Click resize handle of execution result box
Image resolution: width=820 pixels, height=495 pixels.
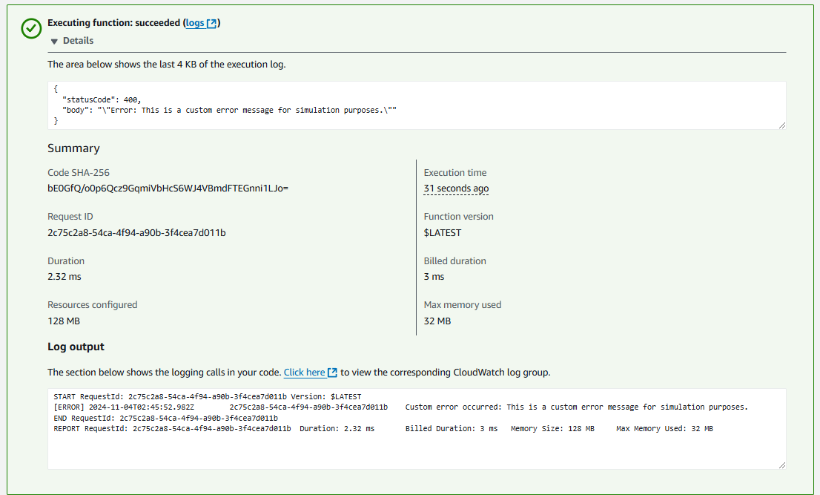point(781,125)
